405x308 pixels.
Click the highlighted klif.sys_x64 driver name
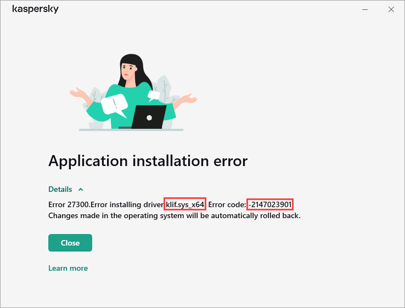click(x=185, y=204)
